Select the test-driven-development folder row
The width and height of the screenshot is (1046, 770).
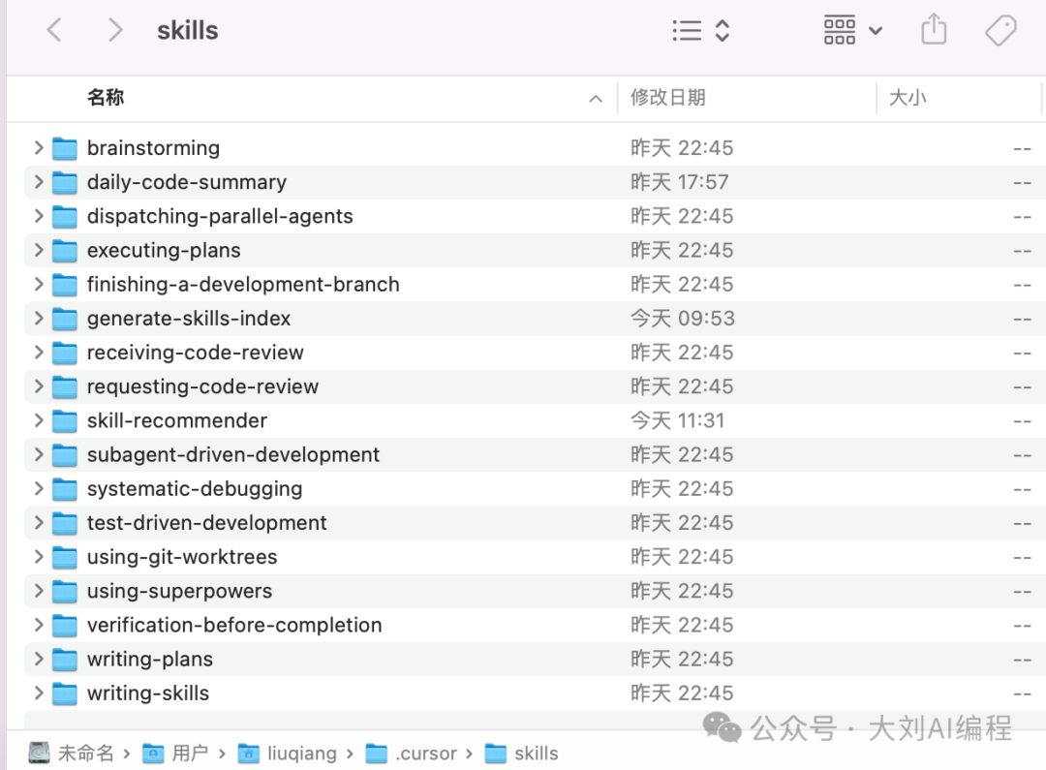207,523
